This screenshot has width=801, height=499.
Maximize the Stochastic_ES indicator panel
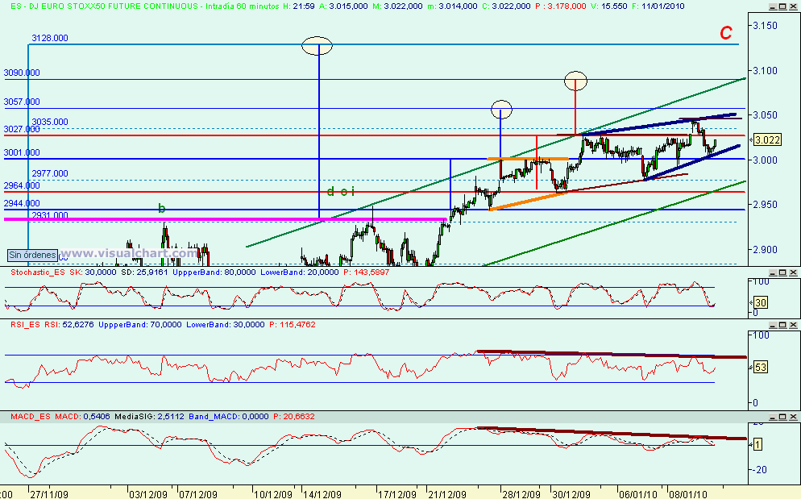782,273
